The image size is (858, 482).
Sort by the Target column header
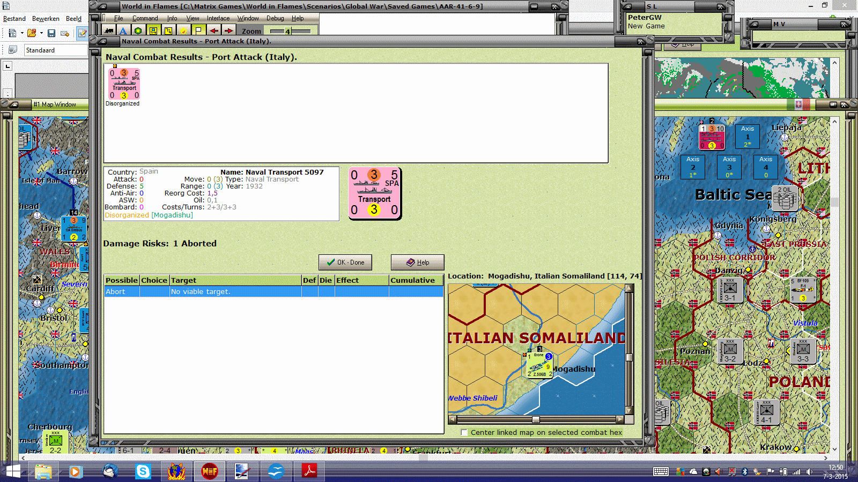pos(235,280)
